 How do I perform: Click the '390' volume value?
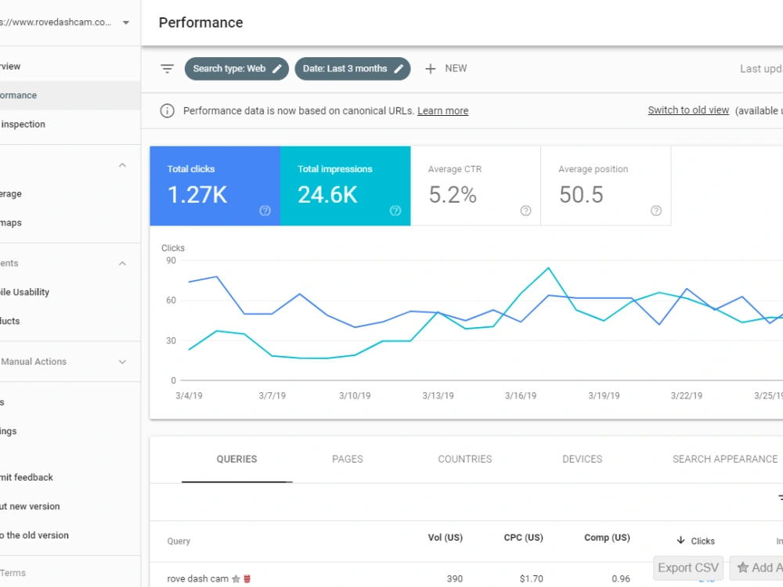point(454,579)
